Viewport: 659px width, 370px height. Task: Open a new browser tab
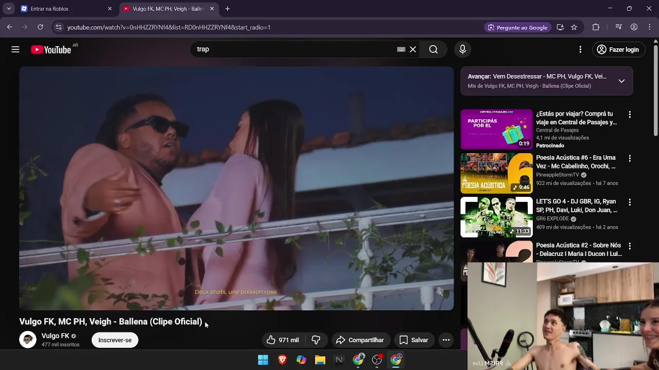(228, 9)
